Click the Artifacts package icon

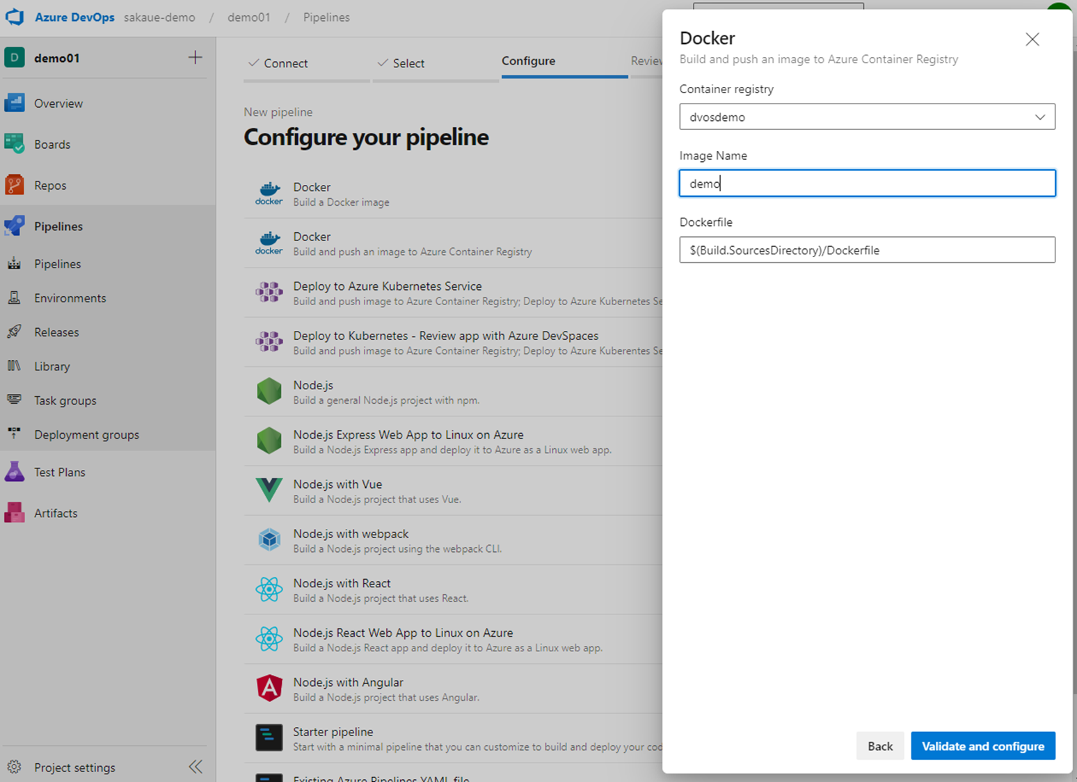tap(15, 513)
